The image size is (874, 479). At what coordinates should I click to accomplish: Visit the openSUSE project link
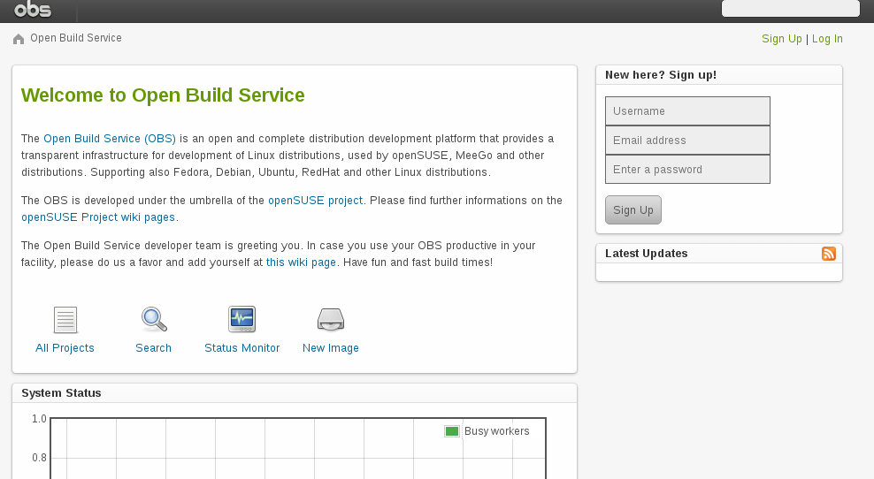316,200
